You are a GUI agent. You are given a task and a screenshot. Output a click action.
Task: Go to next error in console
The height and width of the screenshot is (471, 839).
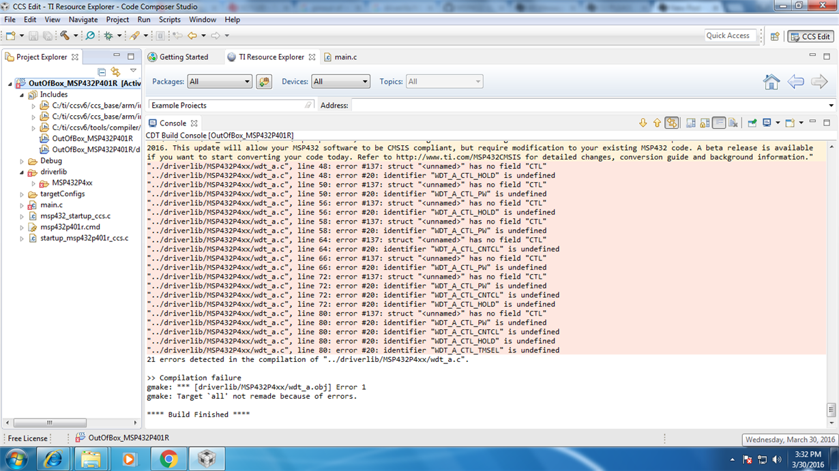(x=643, y=123)
